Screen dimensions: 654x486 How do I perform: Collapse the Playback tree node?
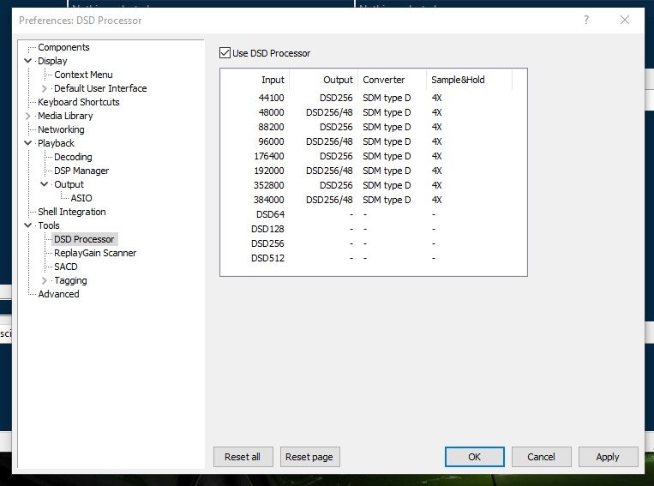[28, 143]
